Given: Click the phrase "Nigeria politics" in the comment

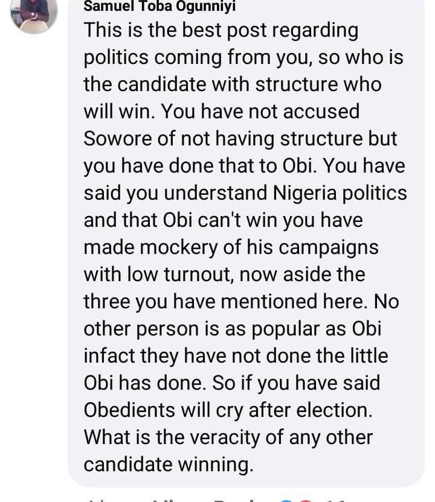Looking at the screenshot, I should [x=340, y=192].
